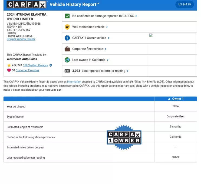
Task: Click the CARFAX logo in header
Action: tap(27, 4)
